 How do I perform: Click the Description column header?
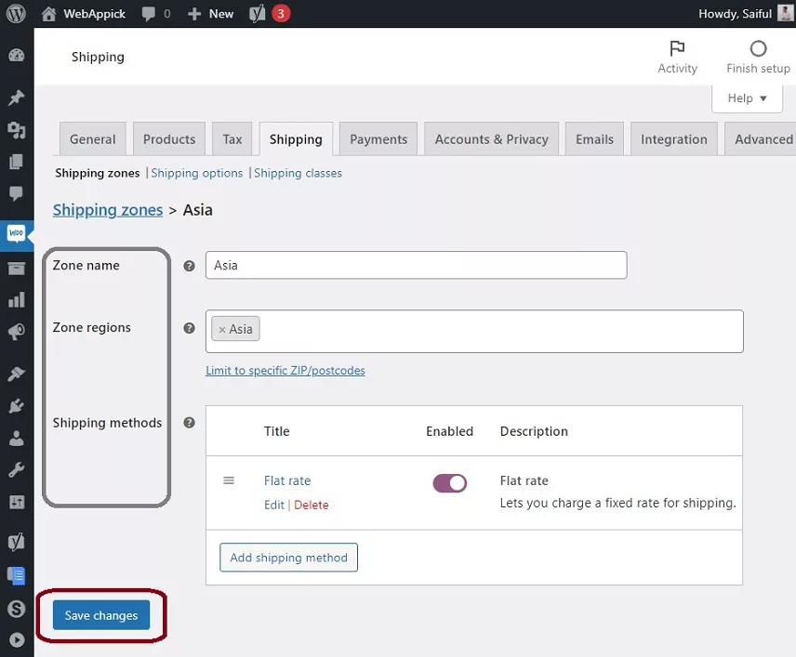pyautogui.click(x=534, y=431)
